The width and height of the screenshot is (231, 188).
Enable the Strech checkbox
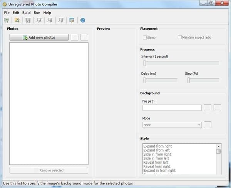[x=144, y=37]
